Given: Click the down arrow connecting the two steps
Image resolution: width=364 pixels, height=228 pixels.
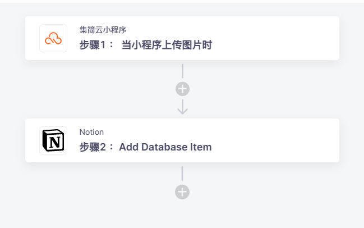Looking at the screenshot, I should pos(182,107).
